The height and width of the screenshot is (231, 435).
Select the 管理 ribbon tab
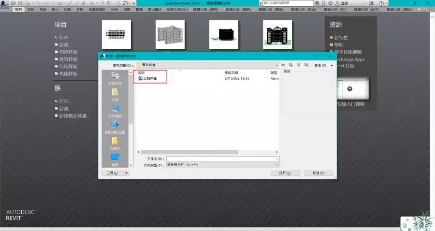pos(139,10)
